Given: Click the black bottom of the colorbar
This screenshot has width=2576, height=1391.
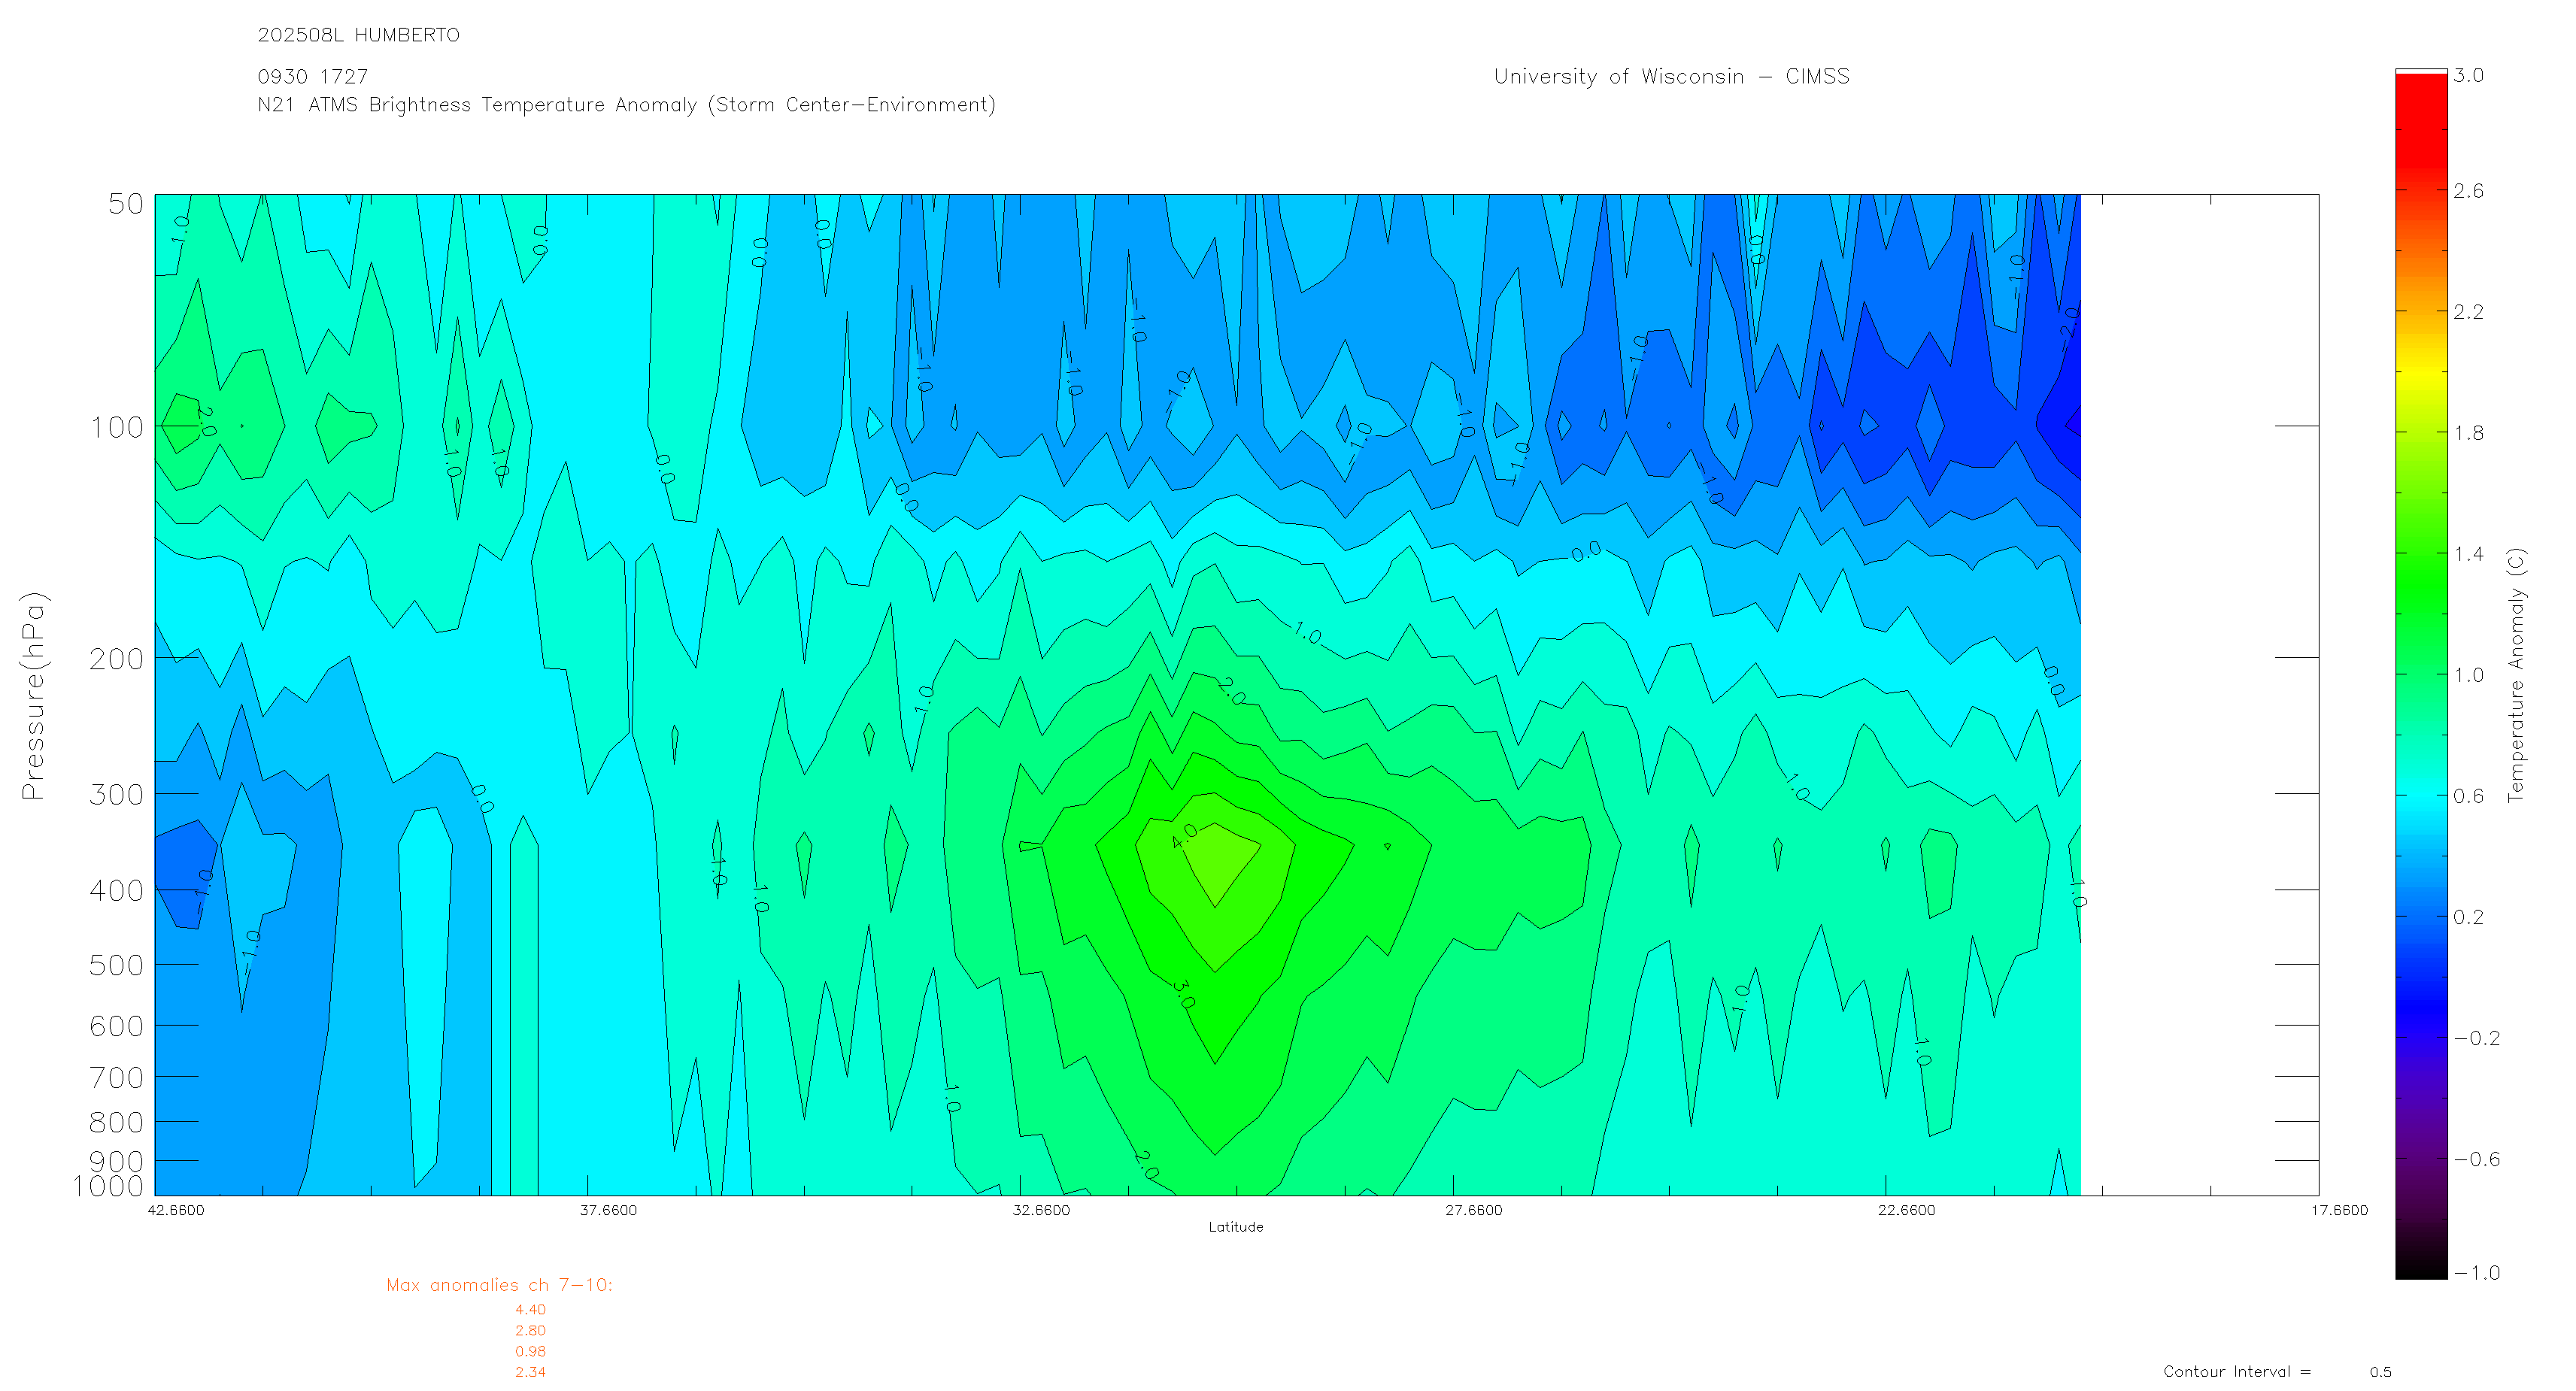Looking at the screenshot, I should click(2420, 1260).
